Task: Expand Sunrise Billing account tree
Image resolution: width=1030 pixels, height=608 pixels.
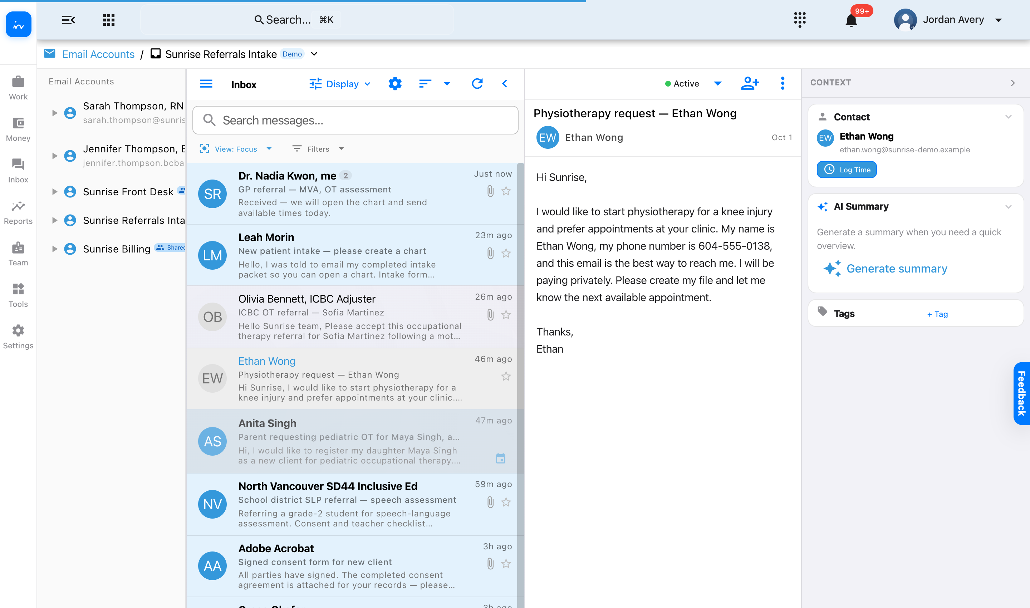Action: click(x=54, y=249)
